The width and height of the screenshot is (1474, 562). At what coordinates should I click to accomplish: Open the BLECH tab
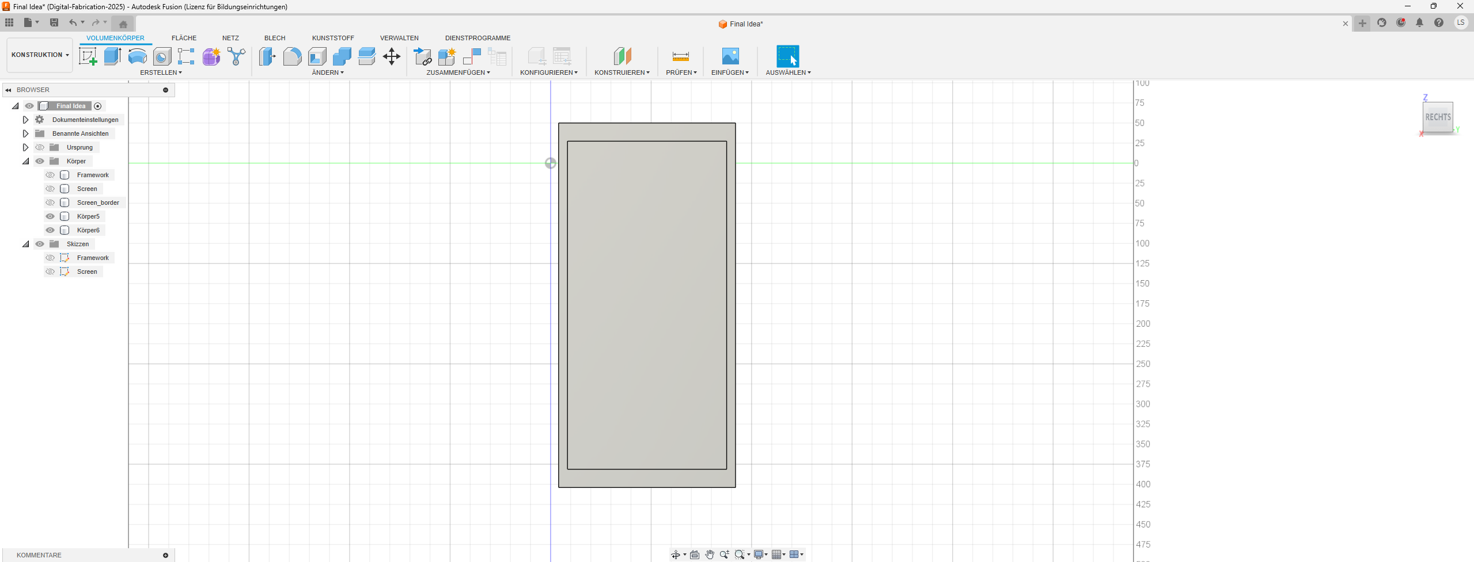[275, 38]
